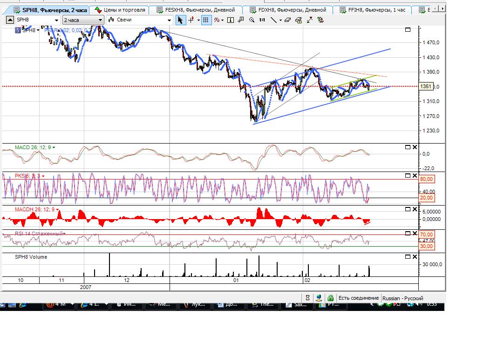Click the hourglass status bar icon
Image resolution: width=477 pixels, height=358 pixels.
point(307,298)
